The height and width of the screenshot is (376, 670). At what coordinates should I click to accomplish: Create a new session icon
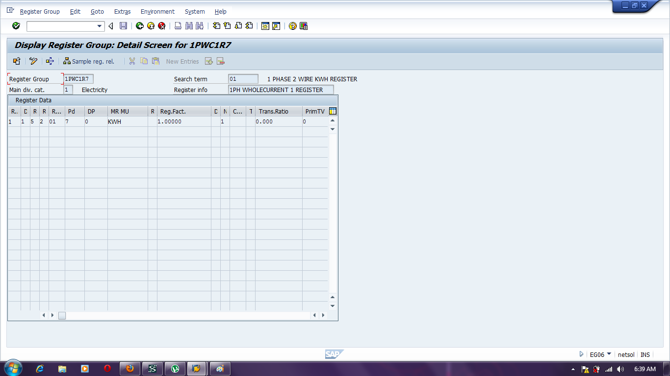click(x=265, y=26)
